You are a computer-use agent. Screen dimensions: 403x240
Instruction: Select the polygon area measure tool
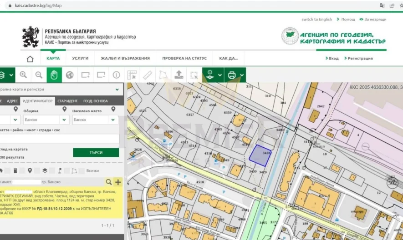pyautogui.click(x=163, y=75)
